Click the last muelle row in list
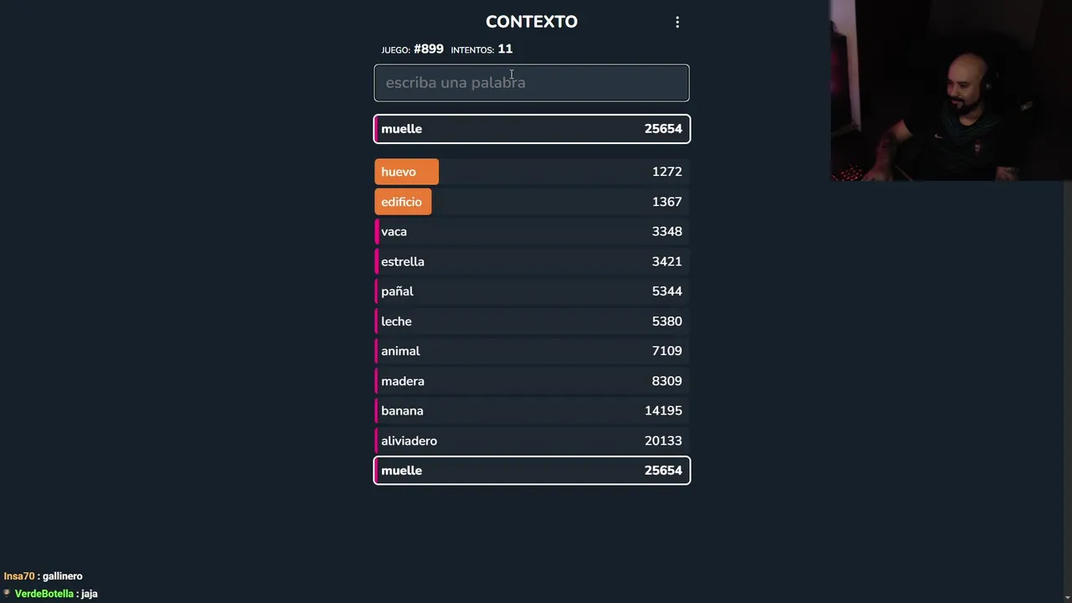 tap(531, 471)
